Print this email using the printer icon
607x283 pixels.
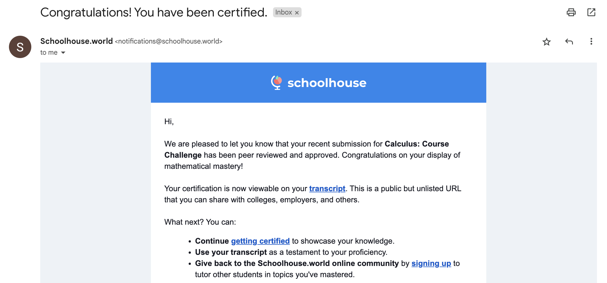571,12
